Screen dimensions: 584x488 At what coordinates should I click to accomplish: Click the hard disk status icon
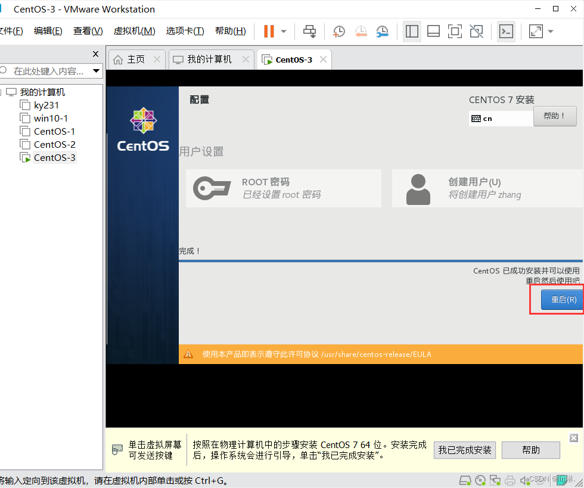[465, 480]
